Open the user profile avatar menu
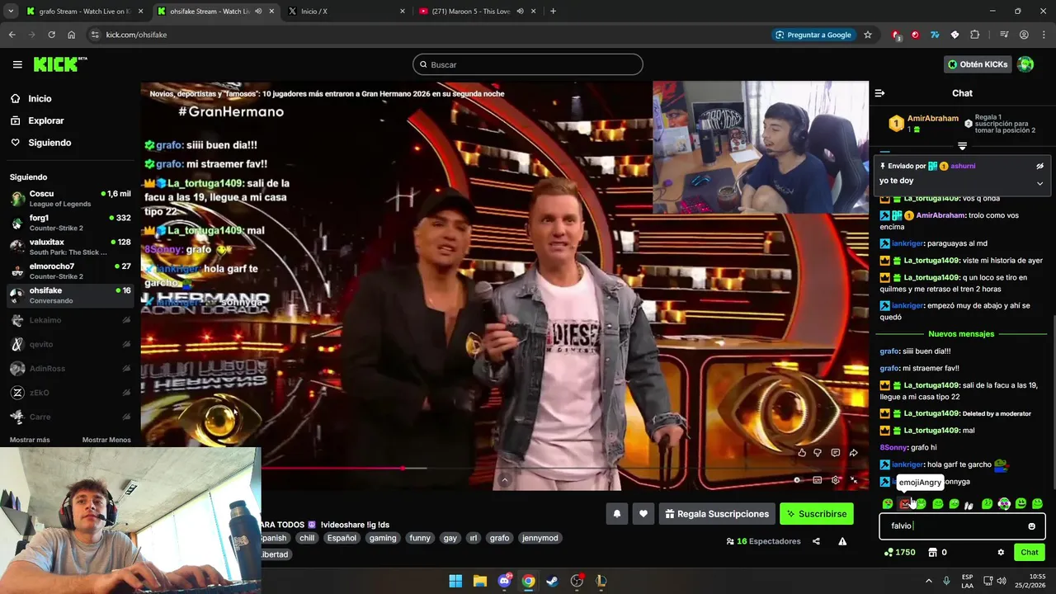Viewport: 1056px width, 594px height. coord(1025,64)
